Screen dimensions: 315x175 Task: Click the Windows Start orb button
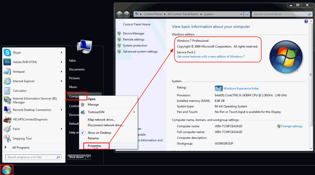(x=7, y=170)
